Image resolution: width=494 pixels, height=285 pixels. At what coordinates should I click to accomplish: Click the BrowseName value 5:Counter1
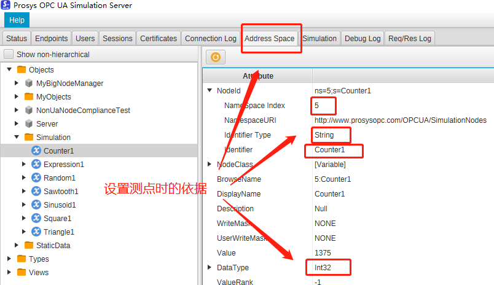[332, 179]
